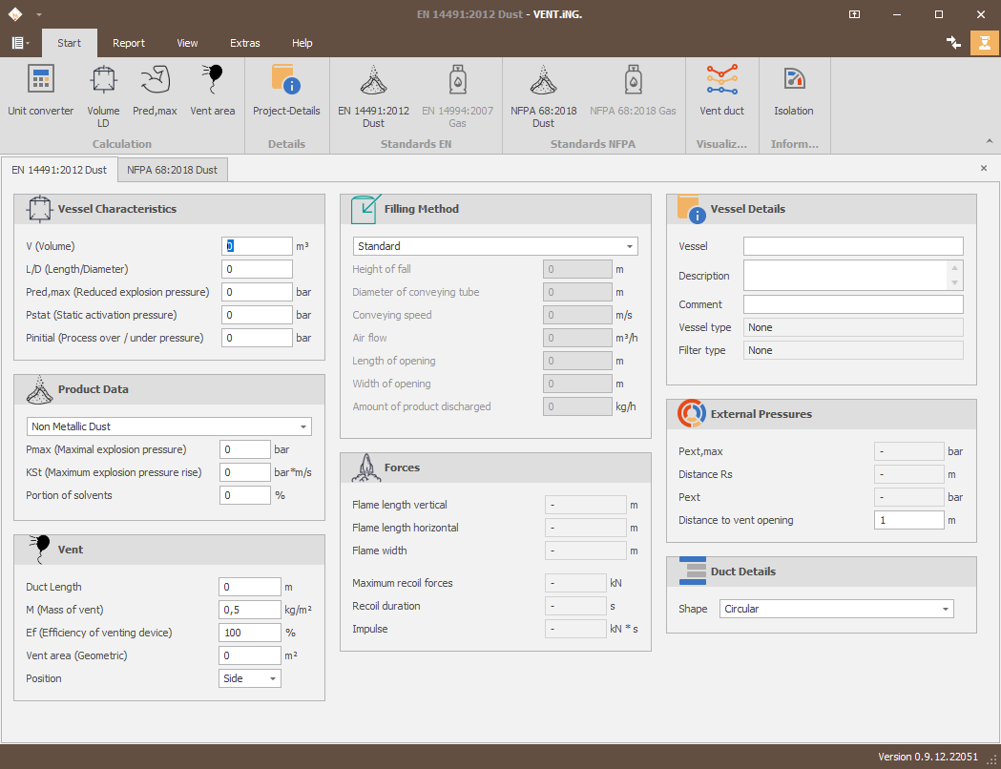Click the Product Data dust pile icon
The image size is (1001, 769).
point(39,389)
